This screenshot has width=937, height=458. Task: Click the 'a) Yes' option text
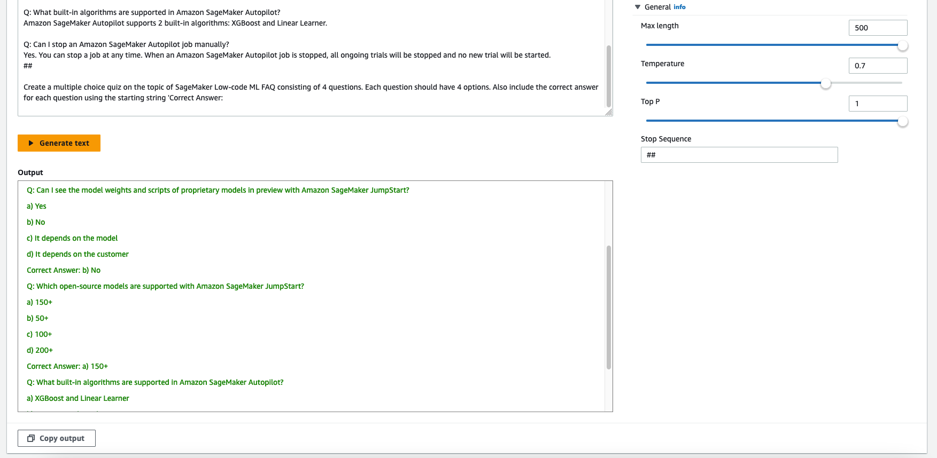pyautogui.click(x=36, y=206)
